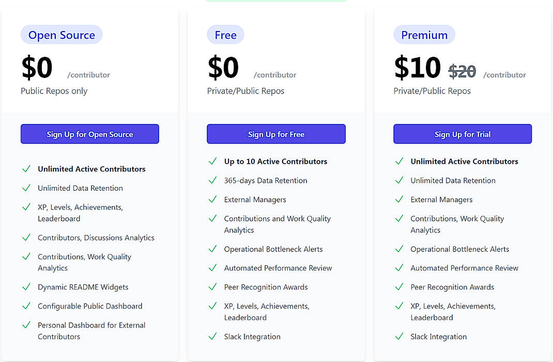Click the checkmark beside Unlimited Active Contributors
Image resolution: width=553 pixels, height=362 pixels.
coord(26,169)
